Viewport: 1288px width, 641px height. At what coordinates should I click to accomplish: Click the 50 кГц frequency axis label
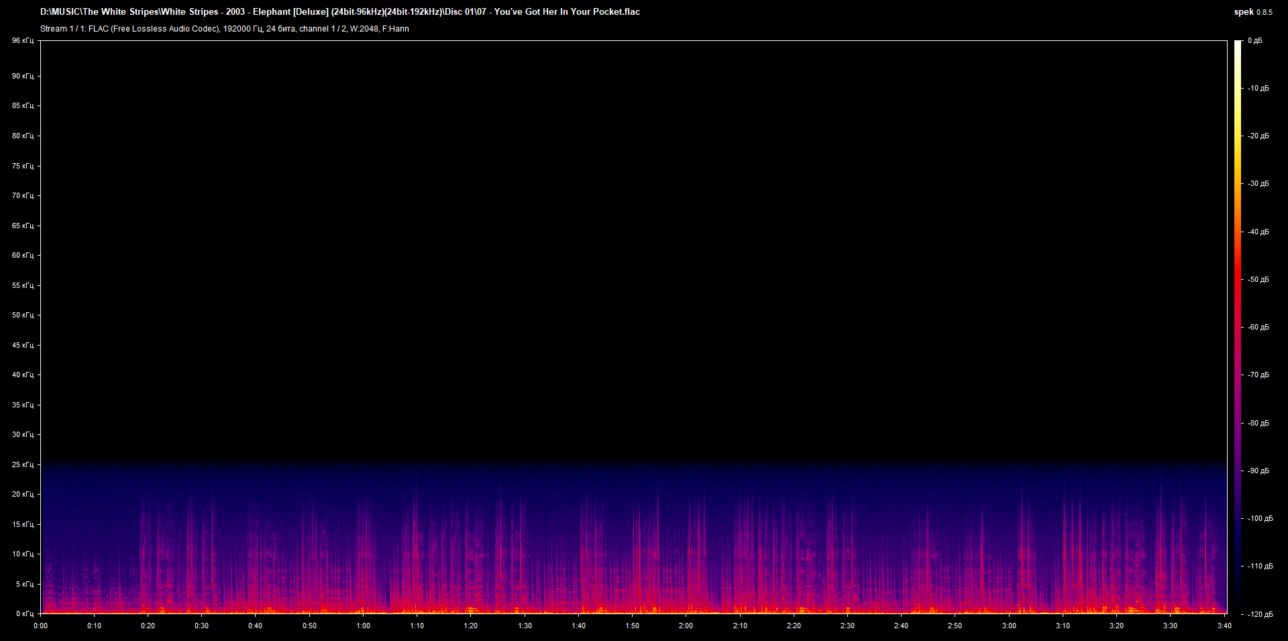click(23, 315)
